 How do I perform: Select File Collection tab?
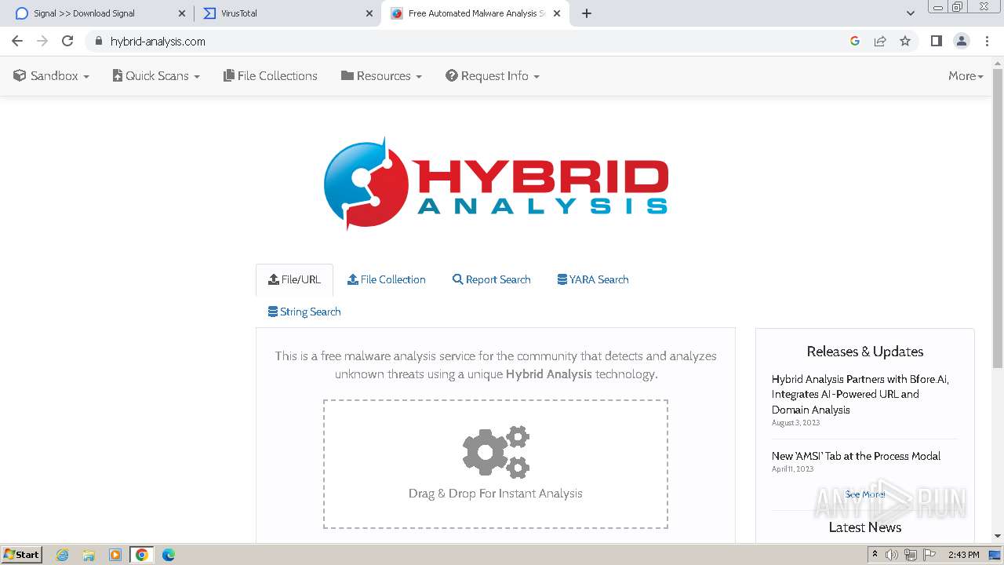pyautogui.click(x=387, y=279)
